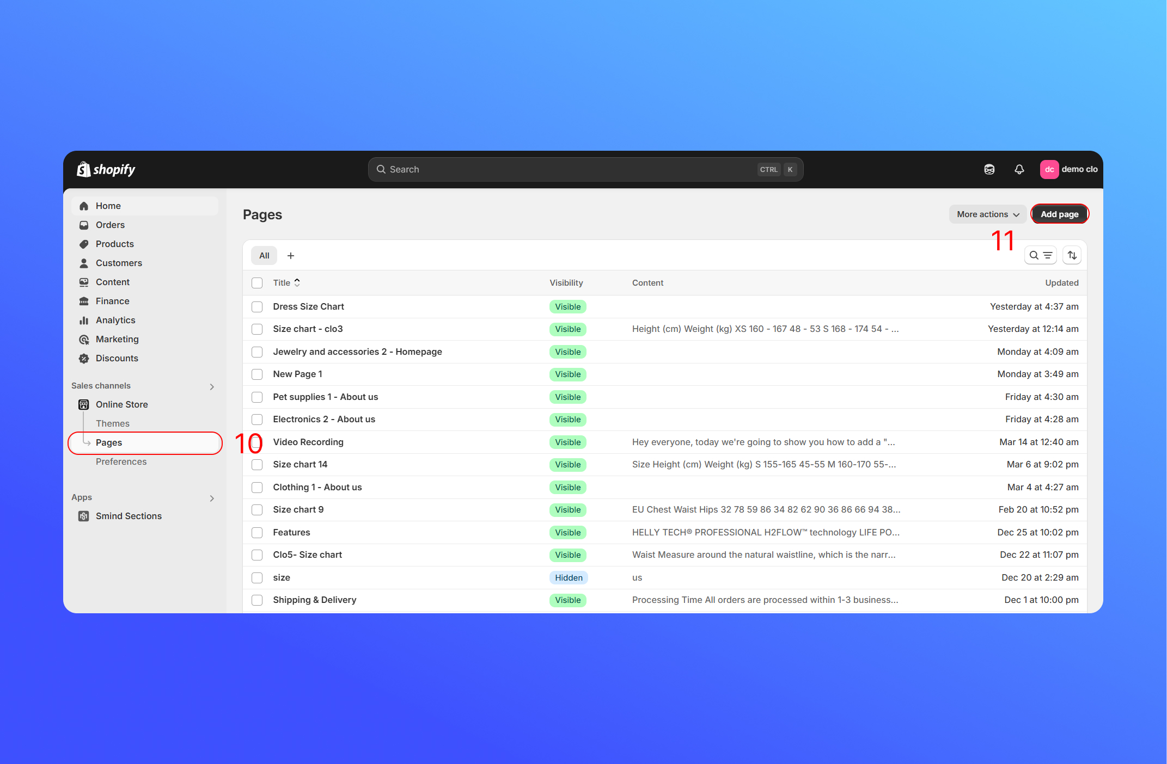The image size is (1167, 764).
Task: Expand the Sales channels section
Action: pos(212,386)
